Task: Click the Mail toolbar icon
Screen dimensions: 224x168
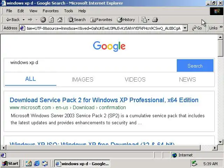Action: tap(144, 20)
